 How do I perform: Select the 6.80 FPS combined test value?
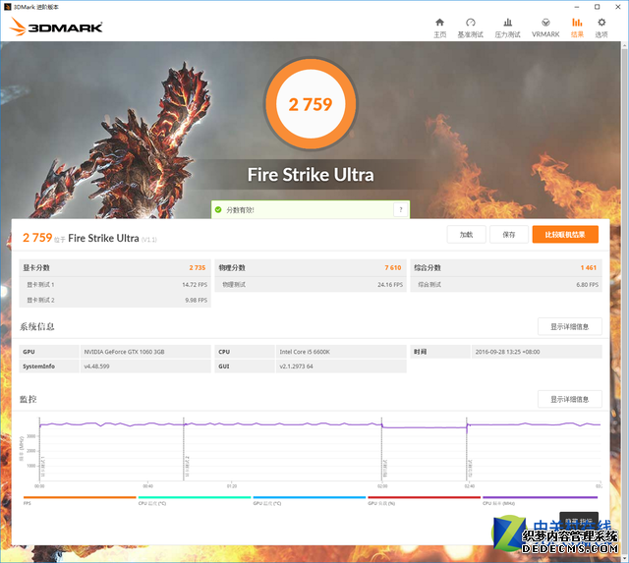click(588, 285)
